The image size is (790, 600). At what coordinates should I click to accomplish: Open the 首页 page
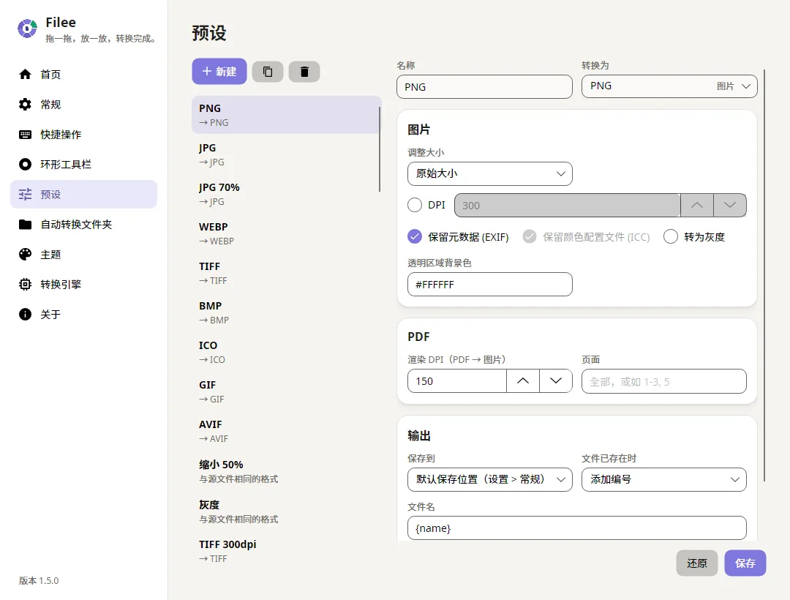pyautogui.click(x=83, y=75)
